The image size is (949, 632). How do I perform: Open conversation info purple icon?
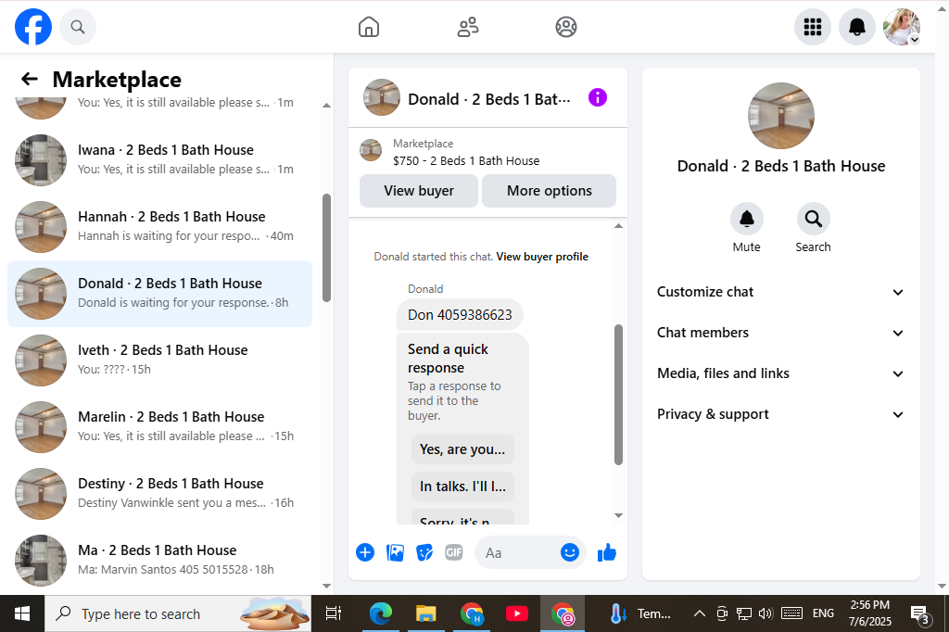tap(598, 97)
